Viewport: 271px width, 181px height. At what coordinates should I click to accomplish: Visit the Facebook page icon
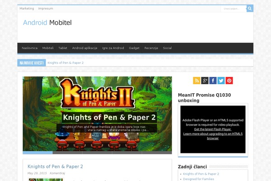pyautogui.click(x=213, y=81)
